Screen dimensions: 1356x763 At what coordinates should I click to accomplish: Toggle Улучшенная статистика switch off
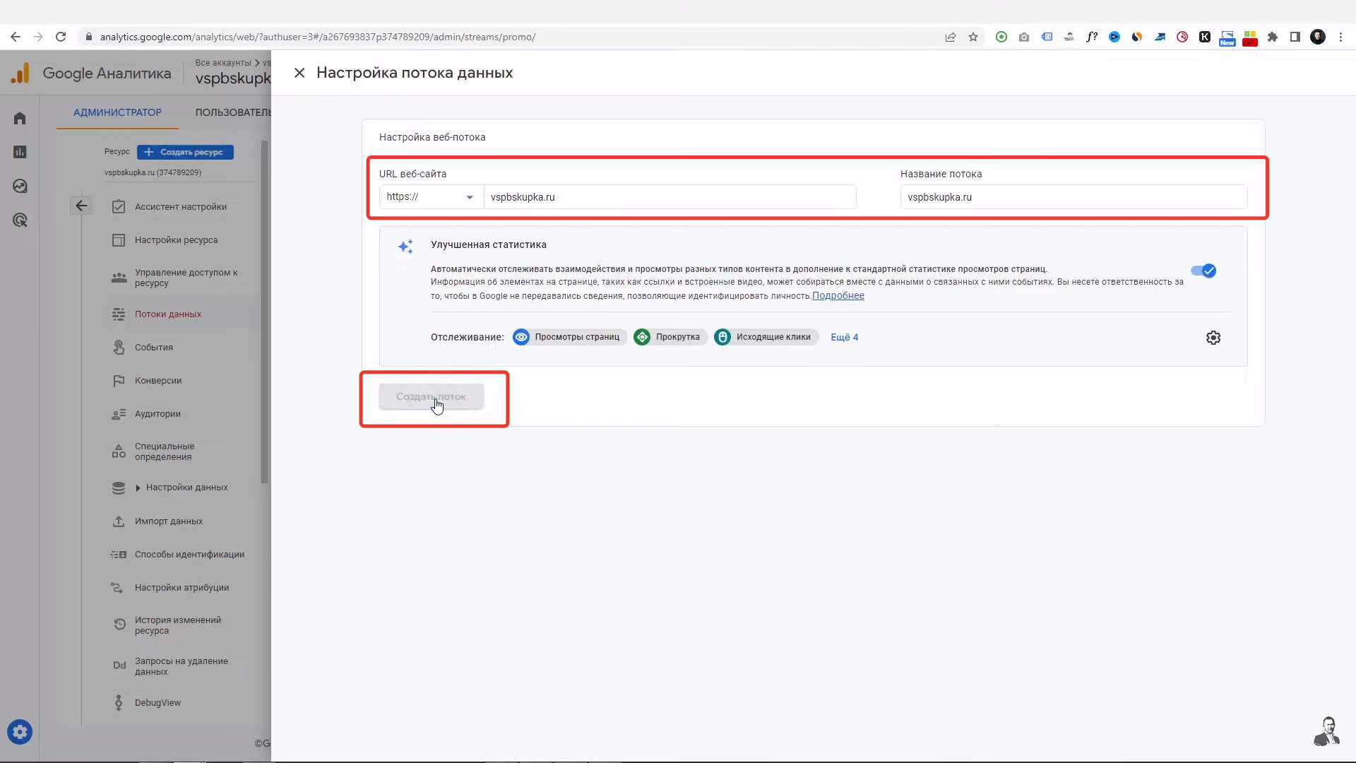click(1203, 271)
